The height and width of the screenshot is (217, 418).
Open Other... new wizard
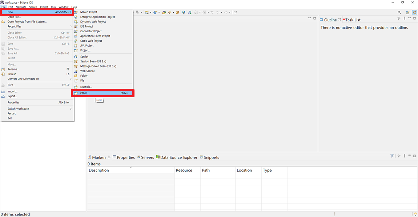[103, 93]
